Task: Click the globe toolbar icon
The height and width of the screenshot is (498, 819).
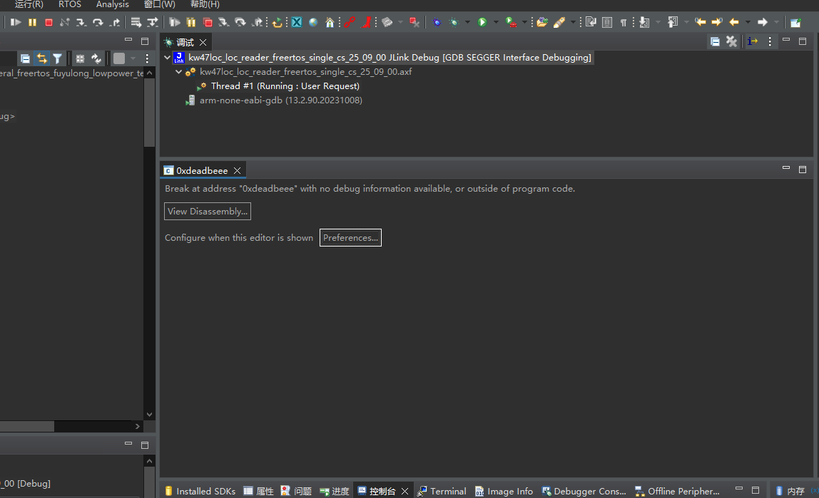Action: 313,22
